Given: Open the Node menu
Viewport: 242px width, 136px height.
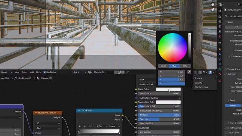Looking at the screenshot, I should point(39,72).
